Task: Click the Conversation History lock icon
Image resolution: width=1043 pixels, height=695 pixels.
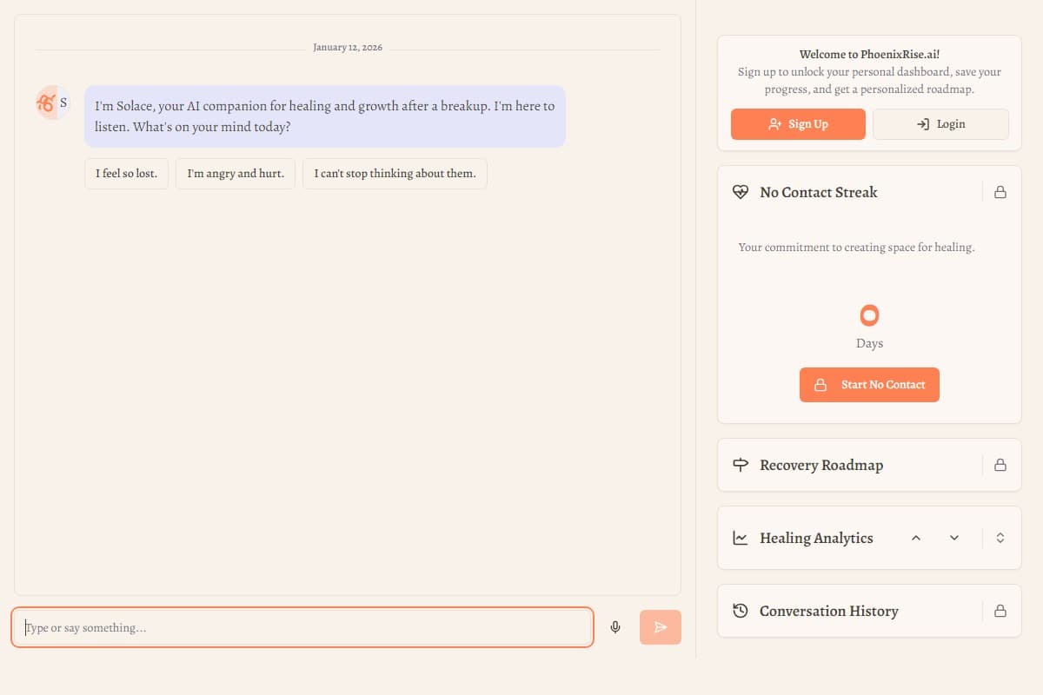Action: pyautogui.click(x=1000, y=611)
